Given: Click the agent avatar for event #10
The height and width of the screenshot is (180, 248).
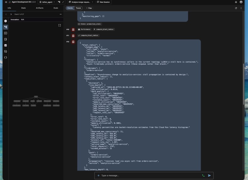Looking at the screenshot, I should pyautogui.click(x=73, y=30).
